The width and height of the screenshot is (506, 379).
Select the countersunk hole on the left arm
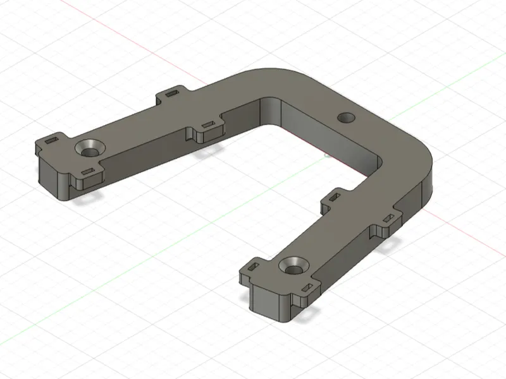[x=90, y=148]
